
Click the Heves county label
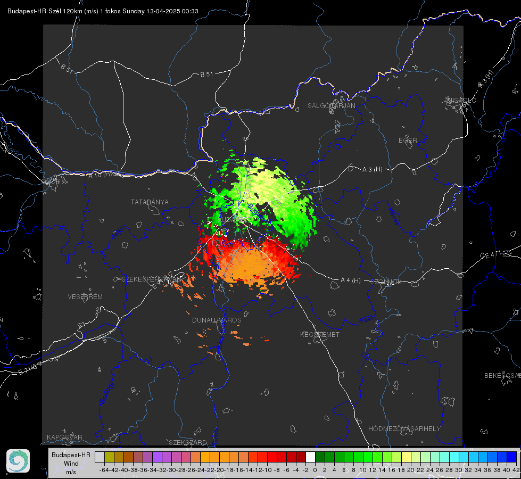(393, 216)
